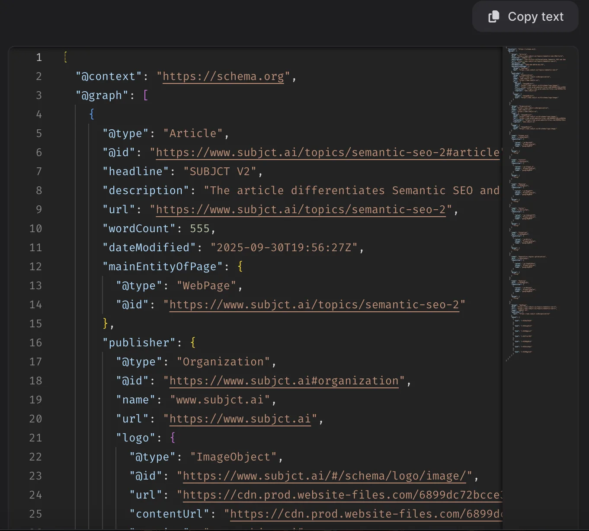
Task: Click the "www.subjct.ai" name value
Action: pyautogui.click(x=220, y=400)
